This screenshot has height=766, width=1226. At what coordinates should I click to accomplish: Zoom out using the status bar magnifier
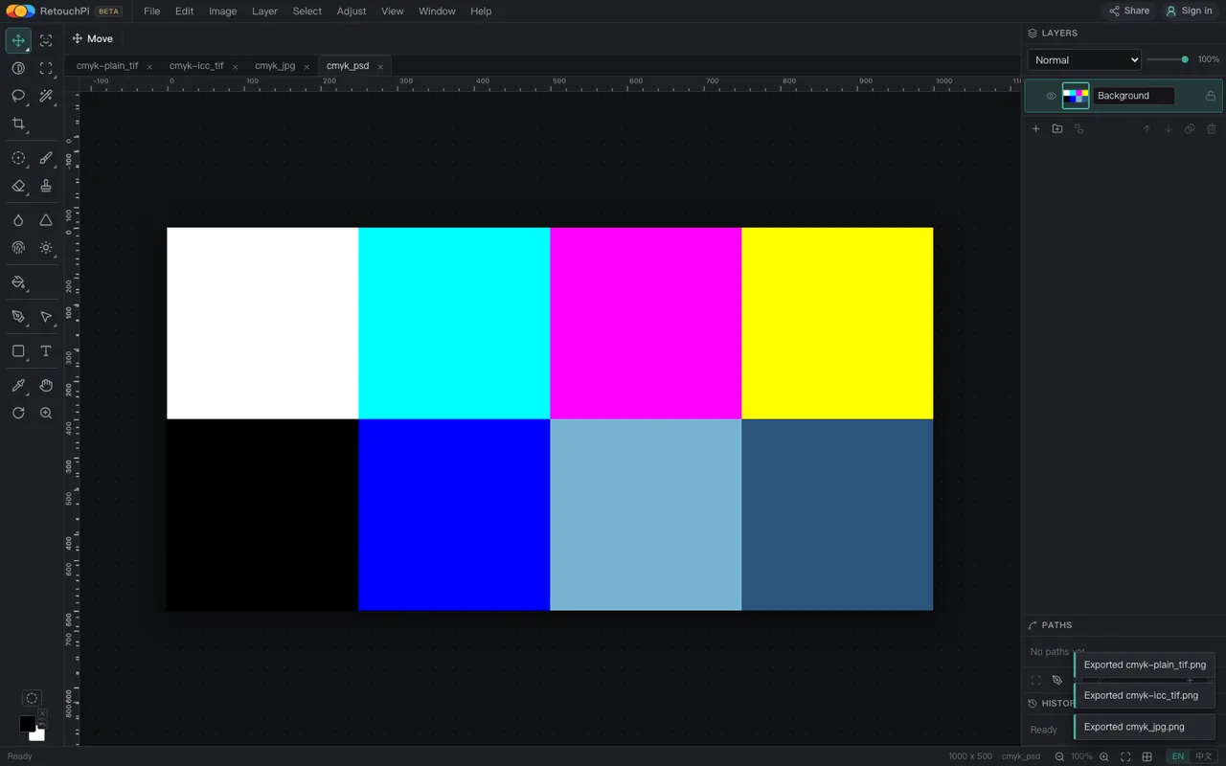[1060, 756]
